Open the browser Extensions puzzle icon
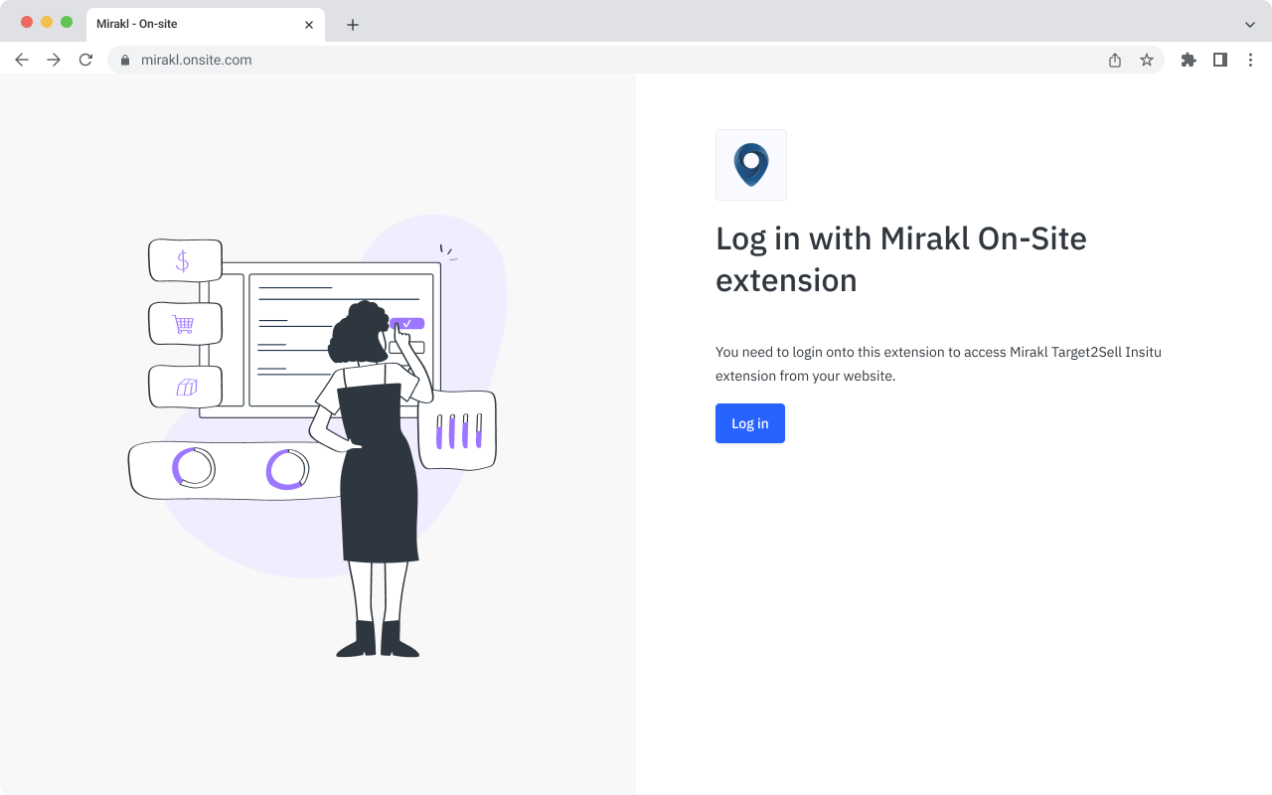The image size is (1272, 795). click(1188, 60)
